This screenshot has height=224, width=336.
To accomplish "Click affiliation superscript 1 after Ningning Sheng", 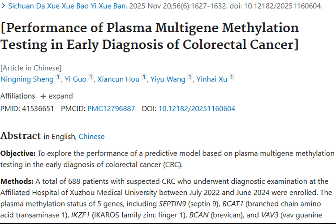I will point(58,78).
